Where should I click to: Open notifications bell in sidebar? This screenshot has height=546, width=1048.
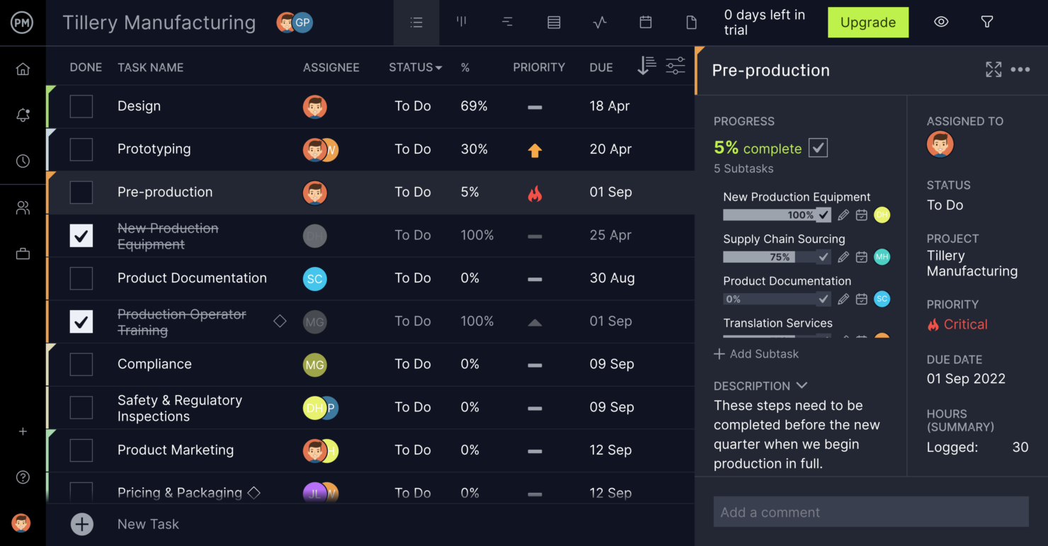[23, 115]
